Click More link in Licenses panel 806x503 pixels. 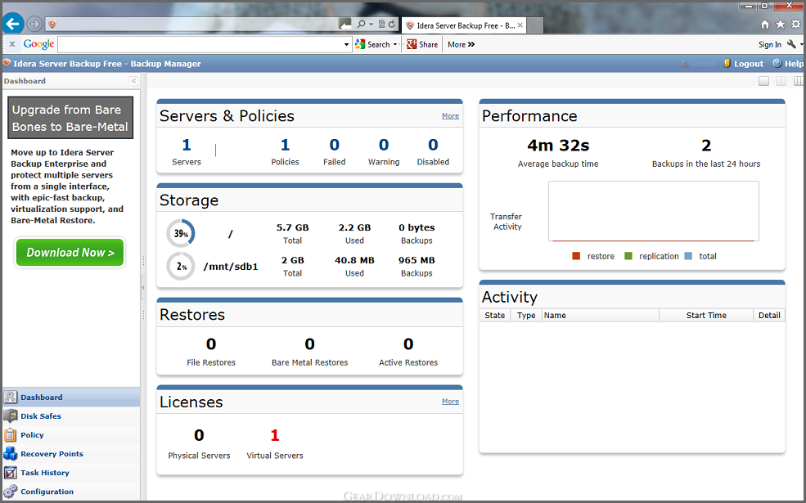pyautogui.click(x=450, y=402)
